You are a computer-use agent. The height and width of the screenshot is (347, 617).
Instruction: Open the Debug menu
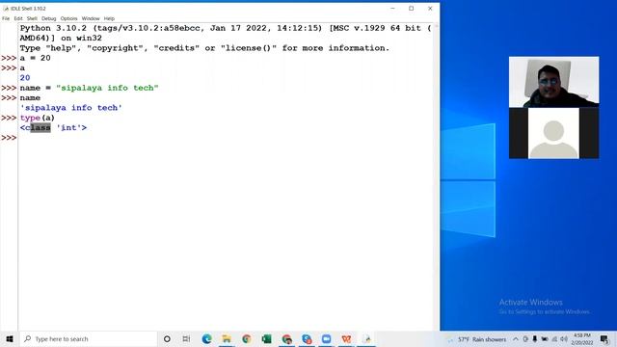tap(49, 18)
